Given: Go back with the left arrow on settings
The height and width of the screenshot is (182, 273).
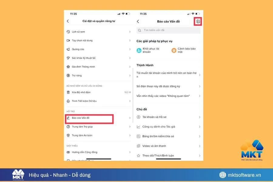Looking at the screenshot, I should click(68, 21).
